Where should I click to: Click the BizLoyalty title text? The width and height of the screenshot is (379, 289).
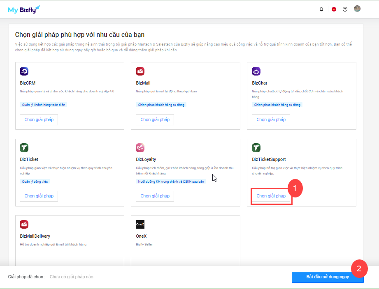[x=146, y=159]
